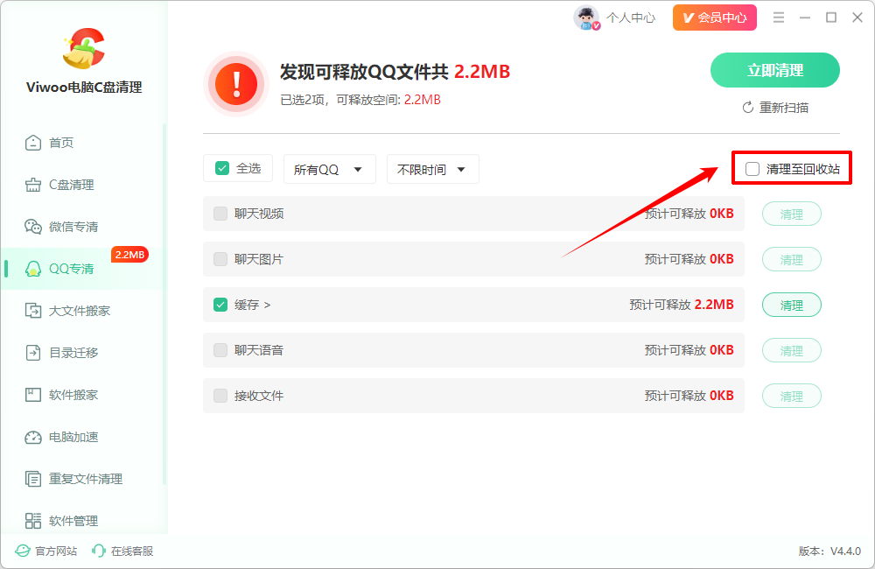This screenshot has width=875, height=569.
Task: Open the 不限时间 dropdown
Action: tap(432, 169)
